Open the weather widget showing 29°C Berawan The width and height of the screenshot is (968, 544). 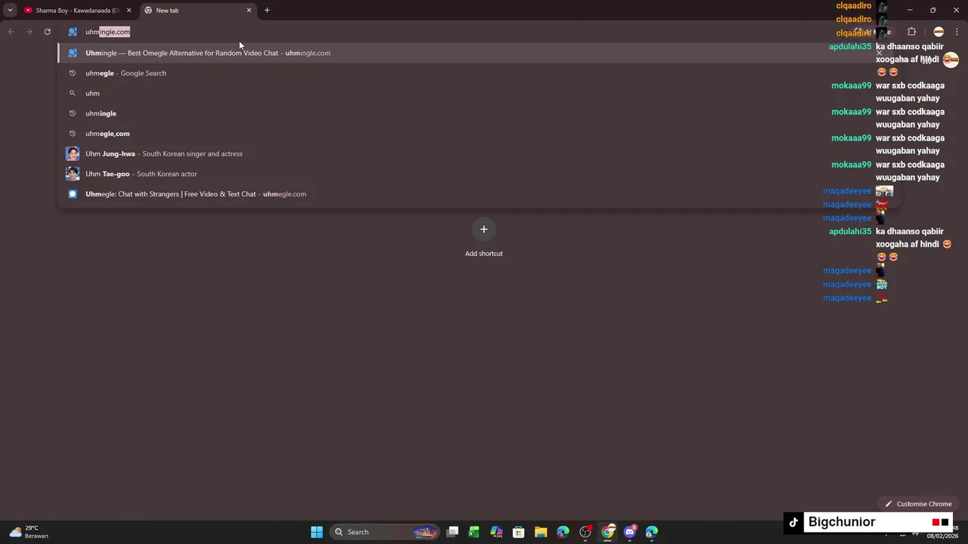[29, 532]
